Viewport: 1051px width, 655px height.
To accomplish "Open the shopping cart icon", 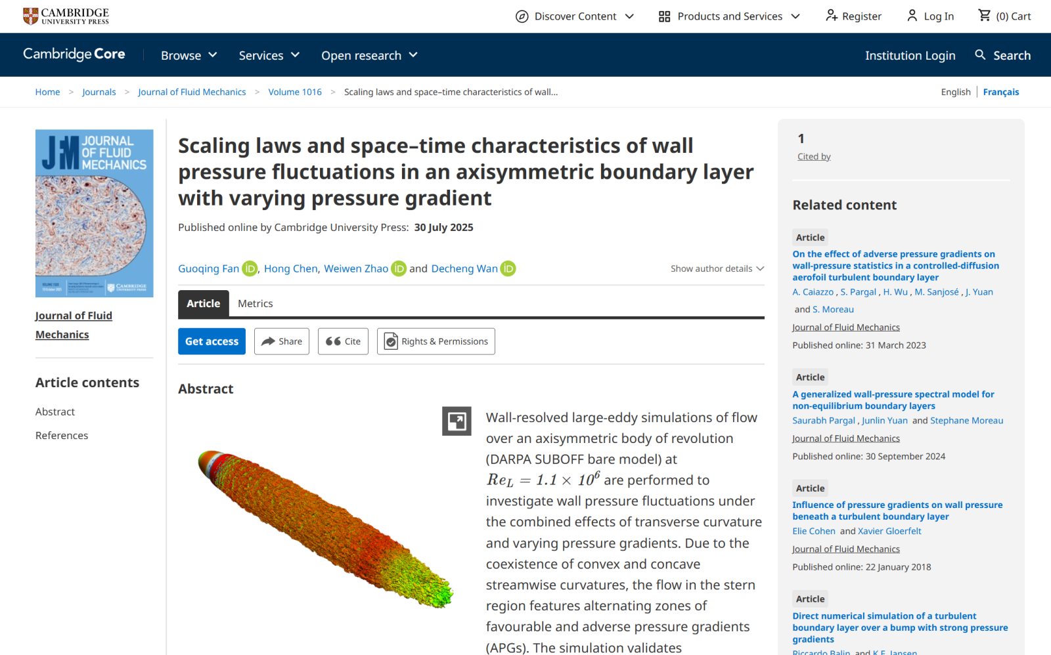I will [x=984, y=16].
